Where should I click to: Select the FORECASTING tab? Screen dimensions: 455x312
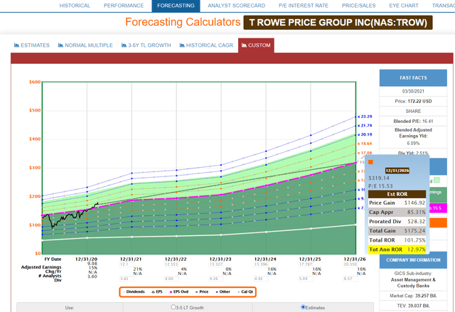click(x=176, y=6)
